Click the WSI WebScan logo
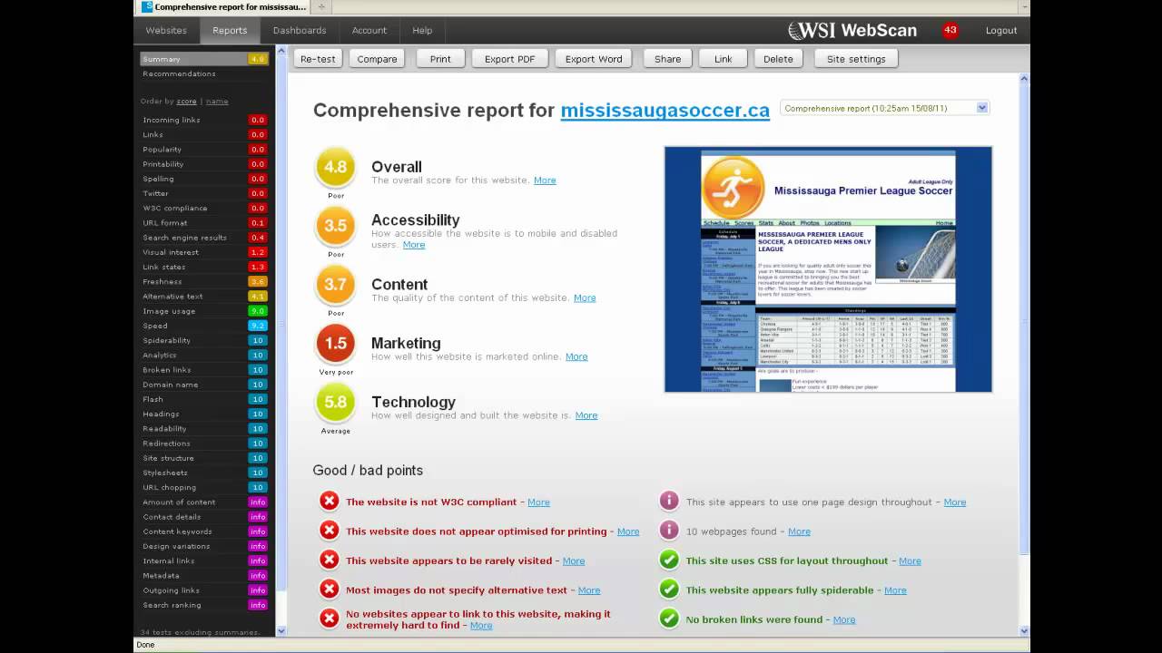The height and width of the screenshot is (653, 1162). coord(852,30)
